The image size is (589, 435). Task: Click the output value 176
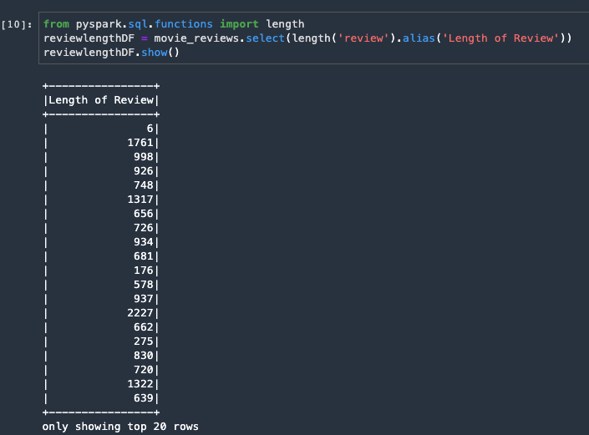tap(144, 271)
